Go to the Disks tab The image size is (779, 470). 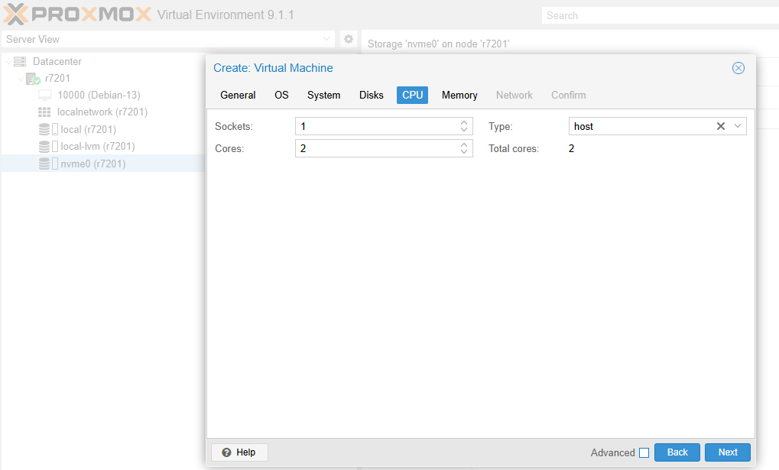[372, 95]
